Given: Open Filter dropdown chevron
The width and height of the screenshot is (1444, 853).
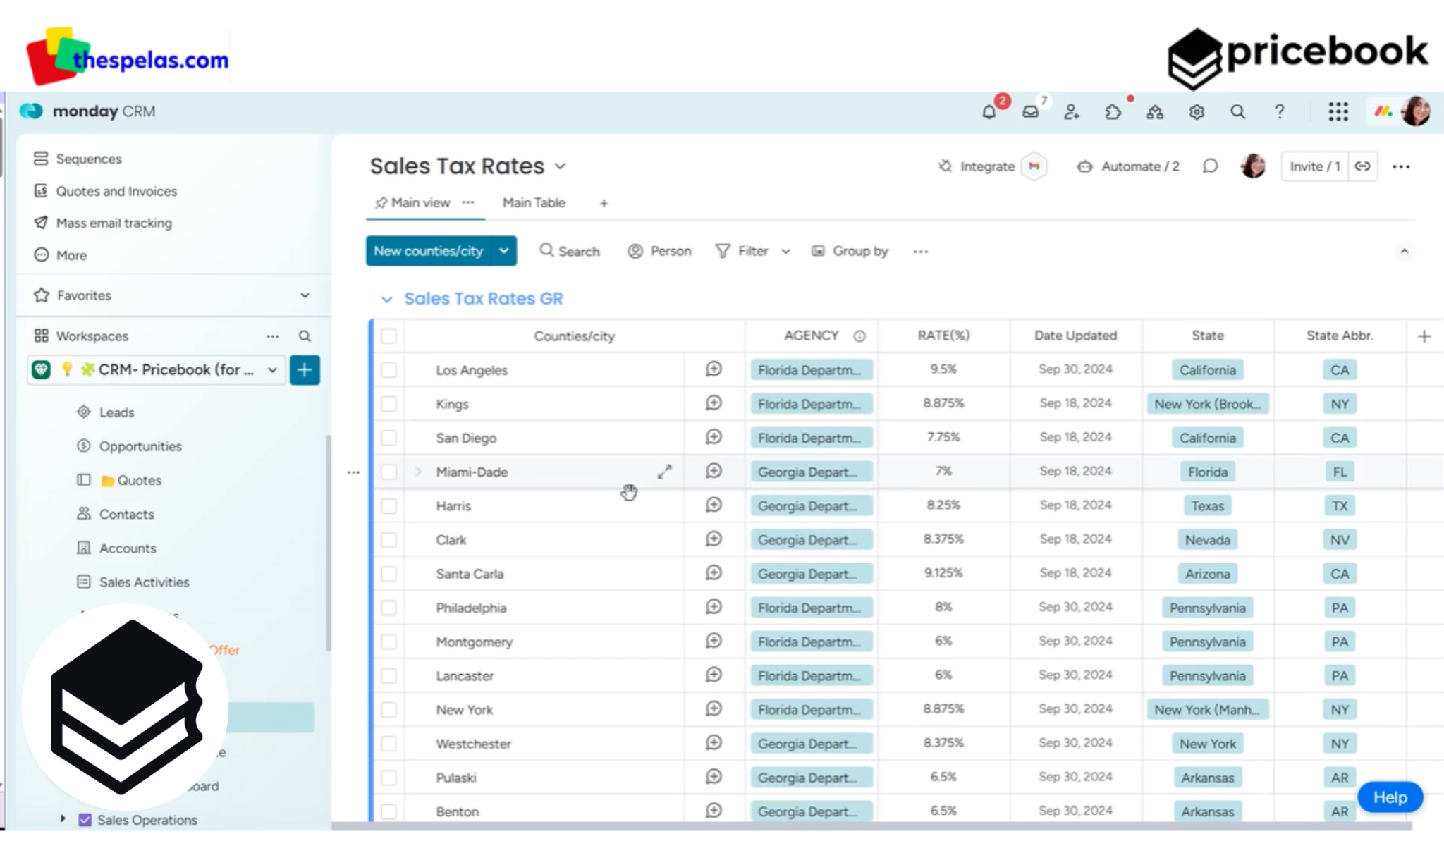Looking at the screenshot, I should (785, 252).
